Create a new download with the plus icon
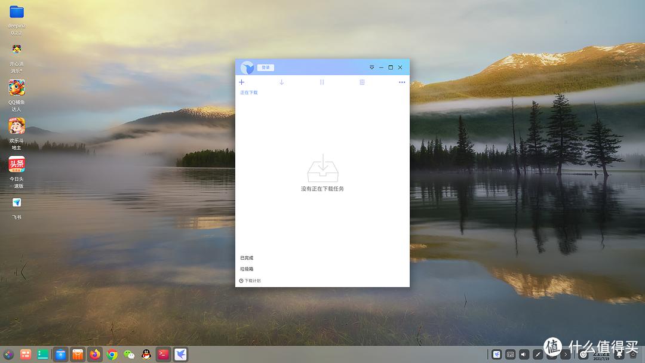This screenshot has height=363, width=645. pos(241,82)
